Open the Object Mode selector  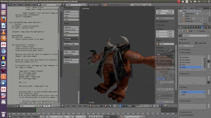(x=96, y=106)
